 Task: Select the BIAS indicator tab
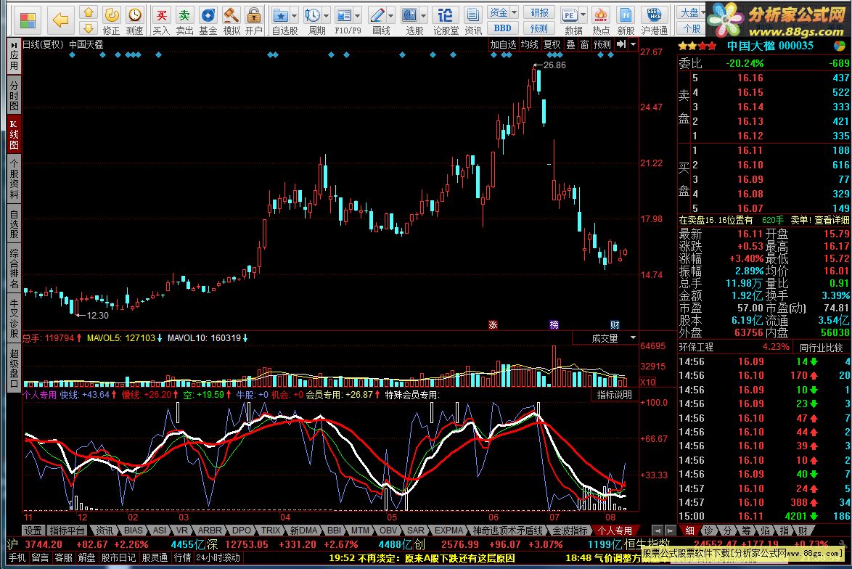tap(133, 531)
